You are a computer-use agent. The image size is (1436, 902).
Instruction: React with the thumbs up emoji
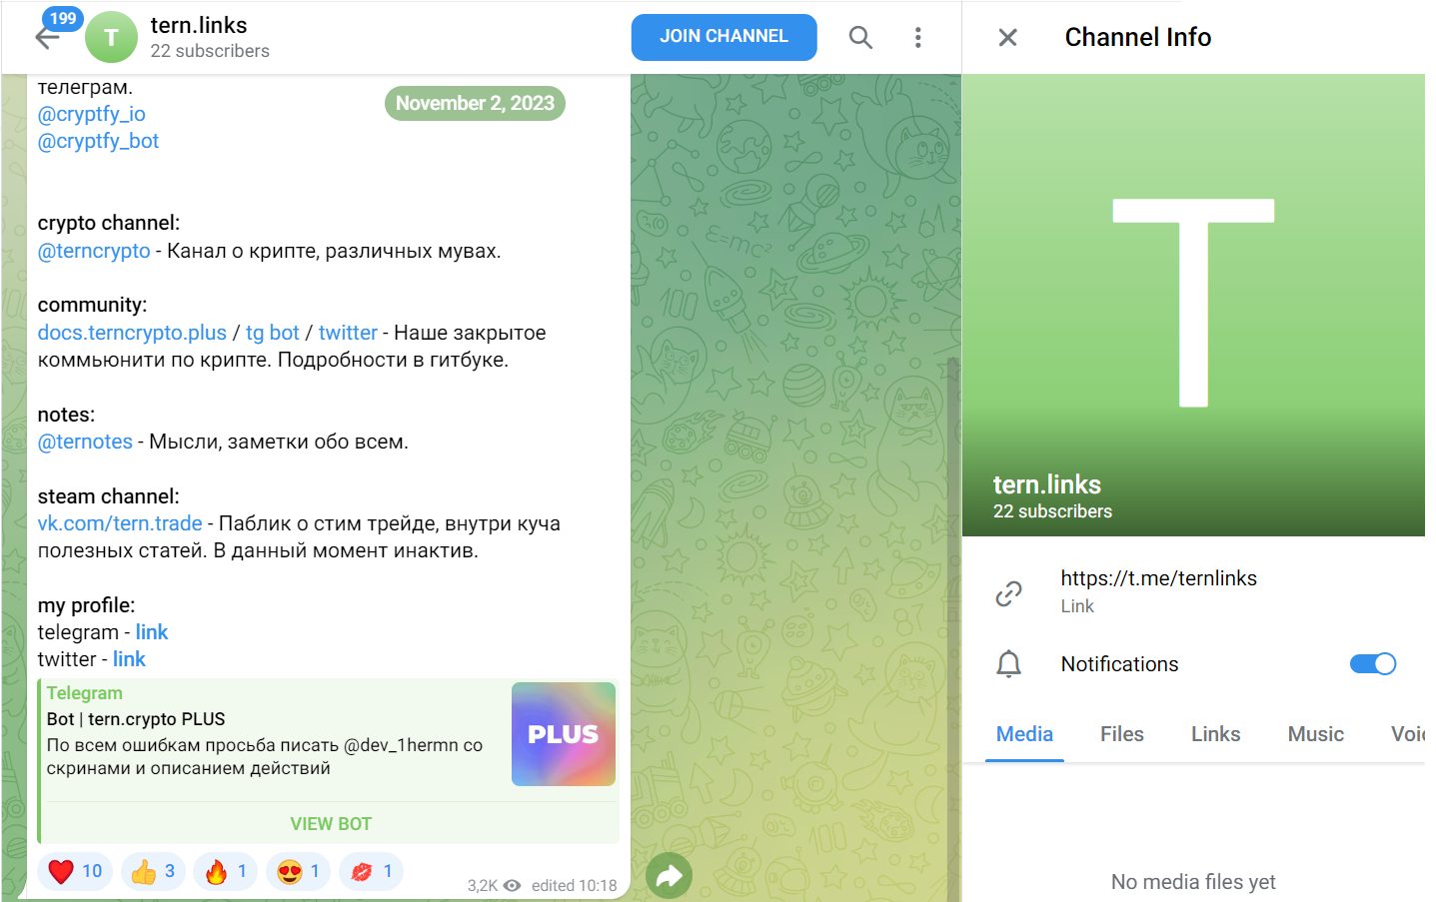pyautogui.click(x=153, y=871)
